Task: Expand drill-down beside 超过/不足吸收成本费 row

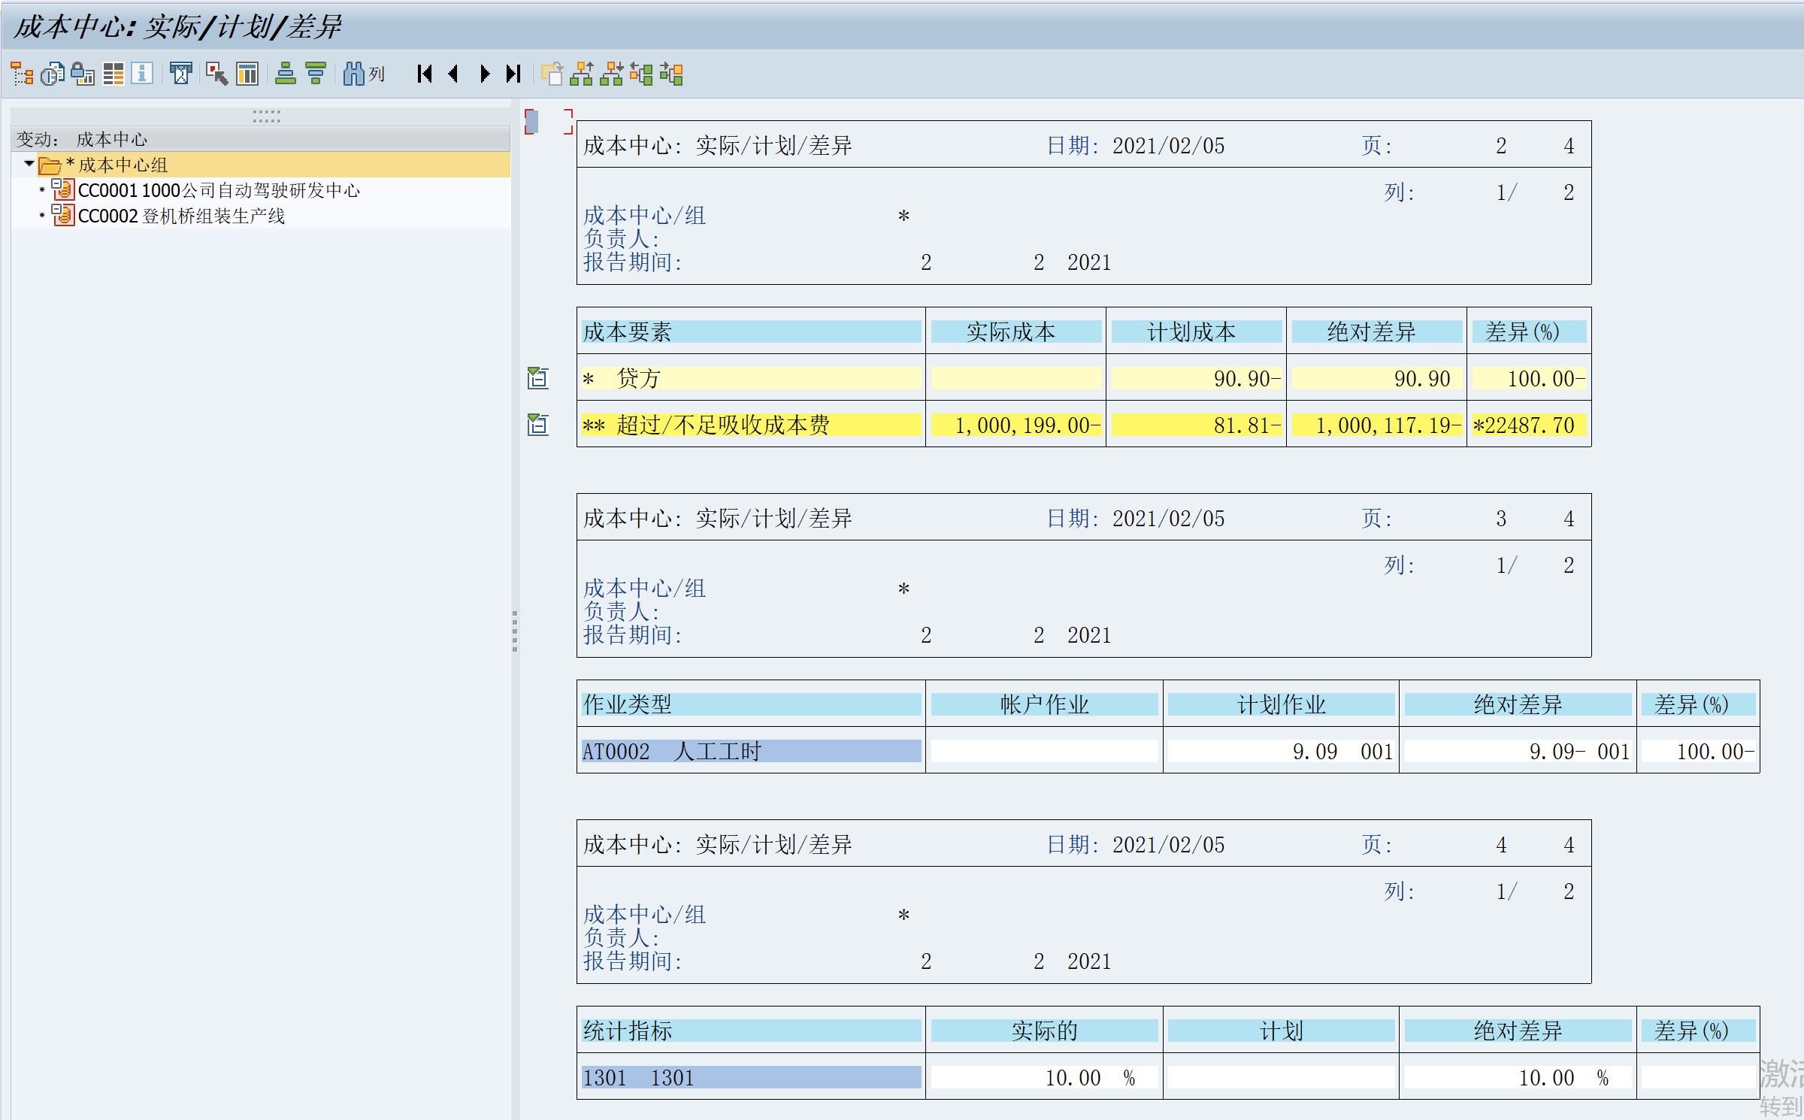Action: 537,425
